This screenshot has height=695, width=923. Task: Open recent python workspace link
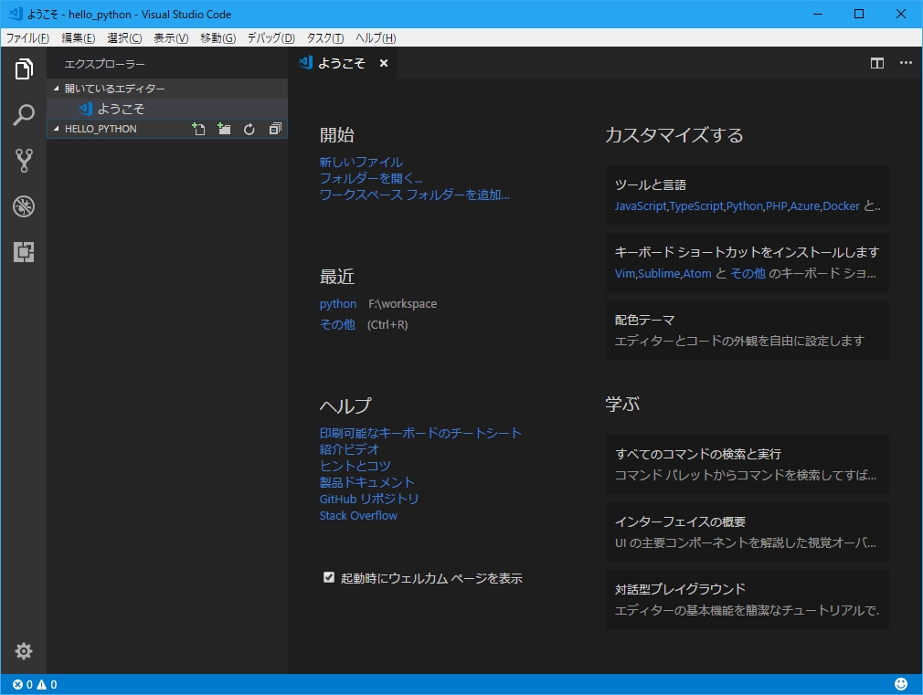point(338,303)
